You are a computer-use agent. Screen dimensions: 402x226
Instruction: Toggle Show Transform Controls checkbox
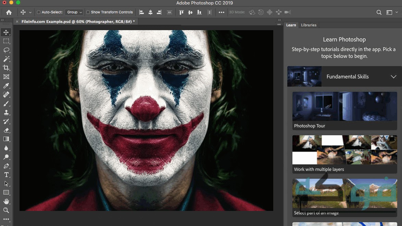(88, 12)
